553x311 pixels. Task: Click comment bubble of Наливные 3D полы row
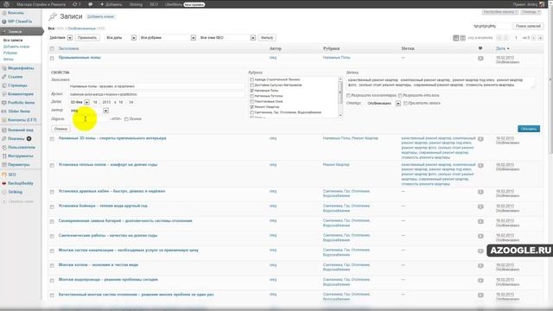(x=480, y=139)
